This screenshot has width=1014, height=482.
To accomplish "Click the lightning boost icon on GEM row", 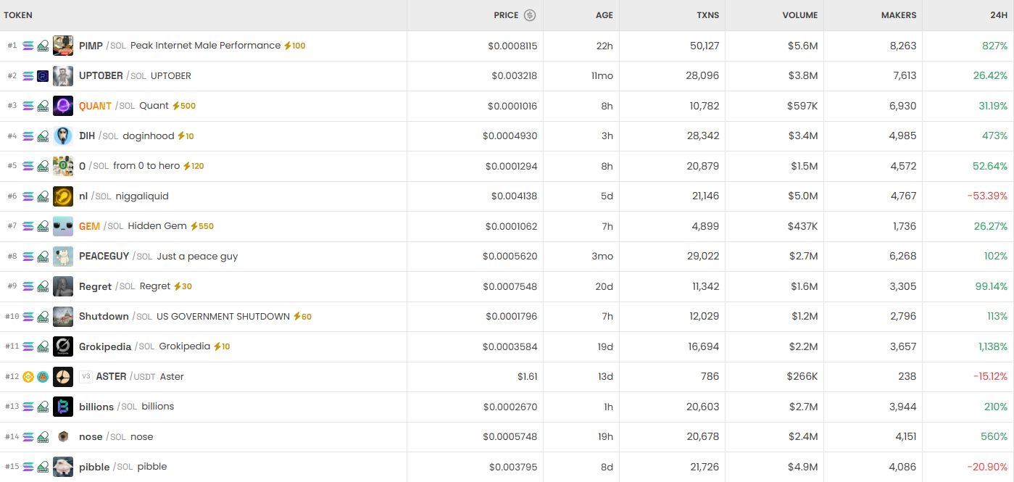I will tap(194, 226).
